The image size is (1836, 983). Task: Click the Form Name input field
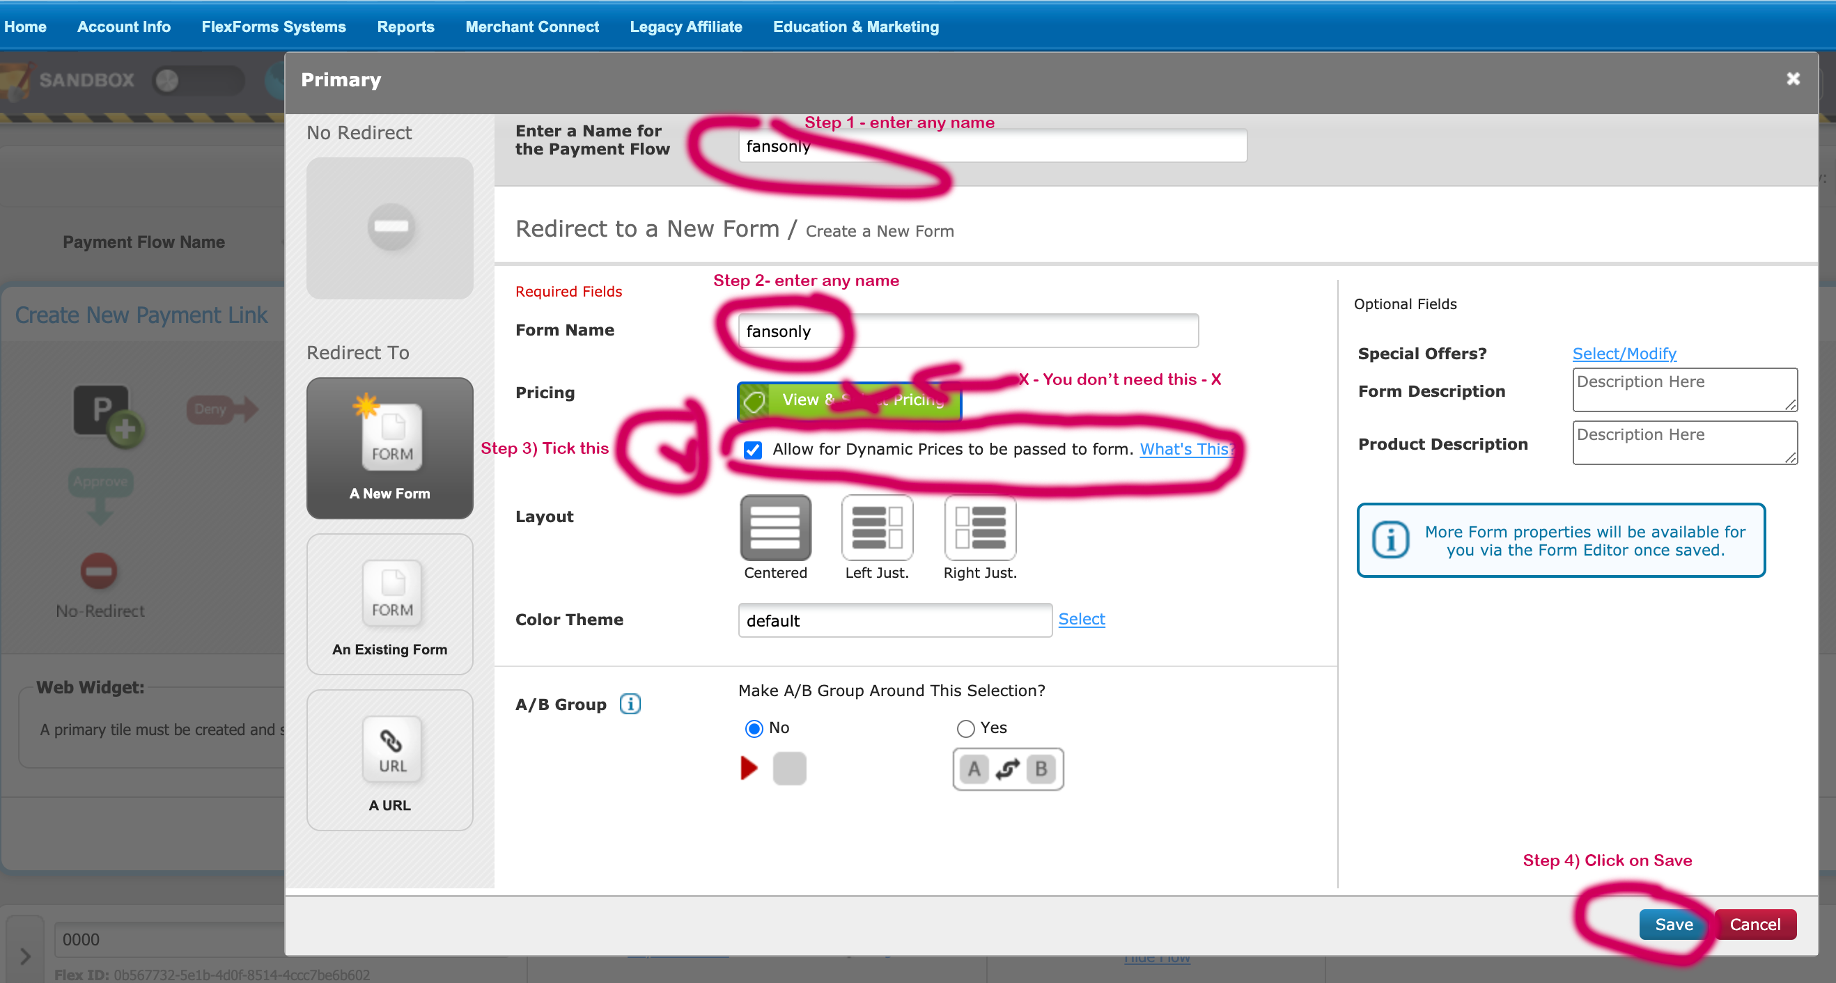[968, 331]
